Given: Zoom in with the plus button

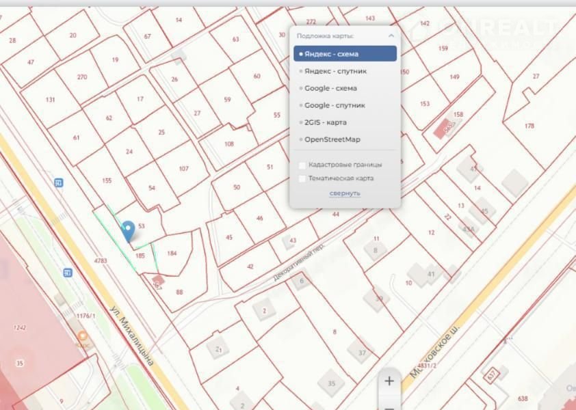Looking at the screenshot, I should (x=389, y=381).
